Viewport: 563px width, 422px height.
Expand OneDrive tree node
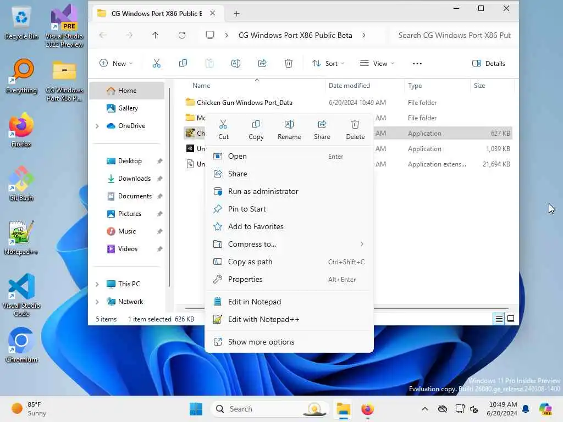coord(97,126)
